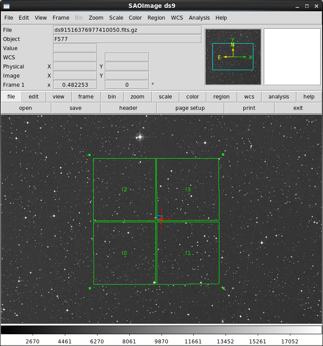The height and width of the screenshot is (346, 323).
Task: Select the edit tab in button bar
Action: pos(34,97)
